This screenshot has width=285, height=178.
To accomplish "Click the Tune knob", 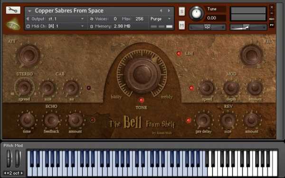I will (197, 13).
